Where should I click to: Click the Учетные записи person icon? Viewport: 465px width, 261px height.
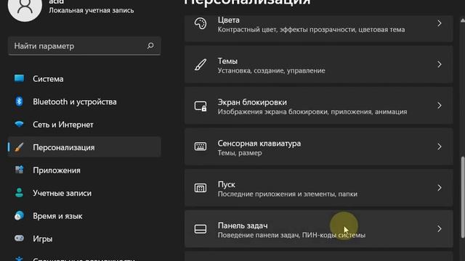coord(20,193)
